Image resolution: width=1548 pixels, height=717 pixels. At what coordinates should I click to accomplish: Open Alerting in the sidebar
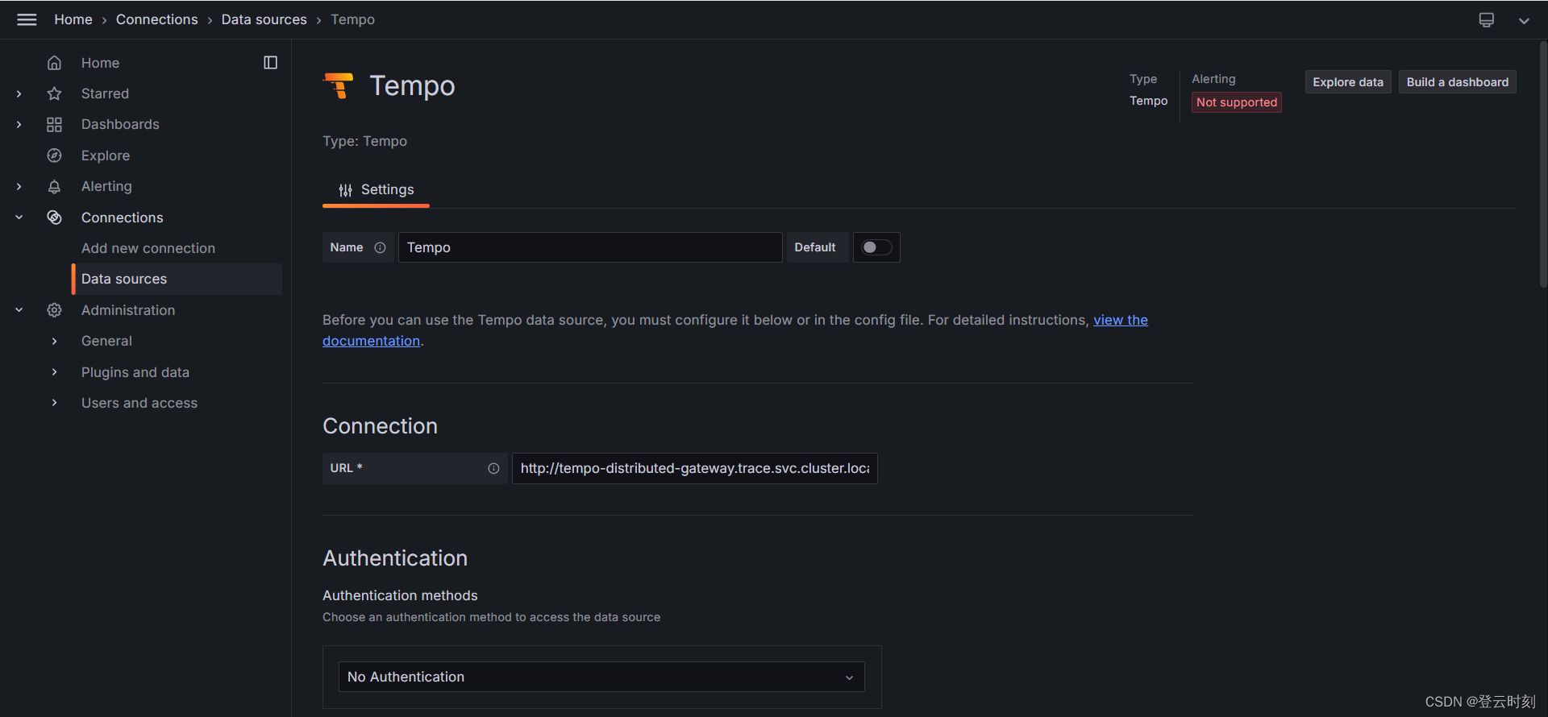click(106, 186)
